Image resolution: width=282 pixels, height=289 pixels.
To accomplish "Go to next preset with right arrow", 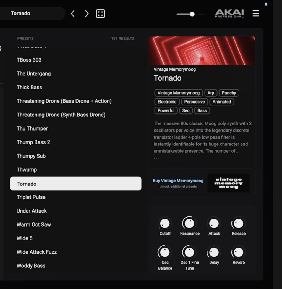I will 87,14.
